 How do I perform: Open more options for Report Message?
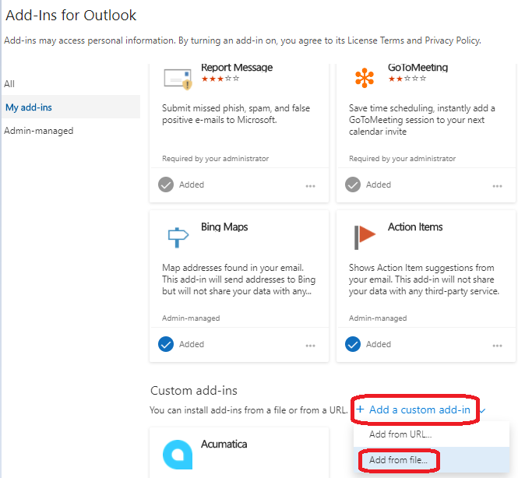[311, 186]
